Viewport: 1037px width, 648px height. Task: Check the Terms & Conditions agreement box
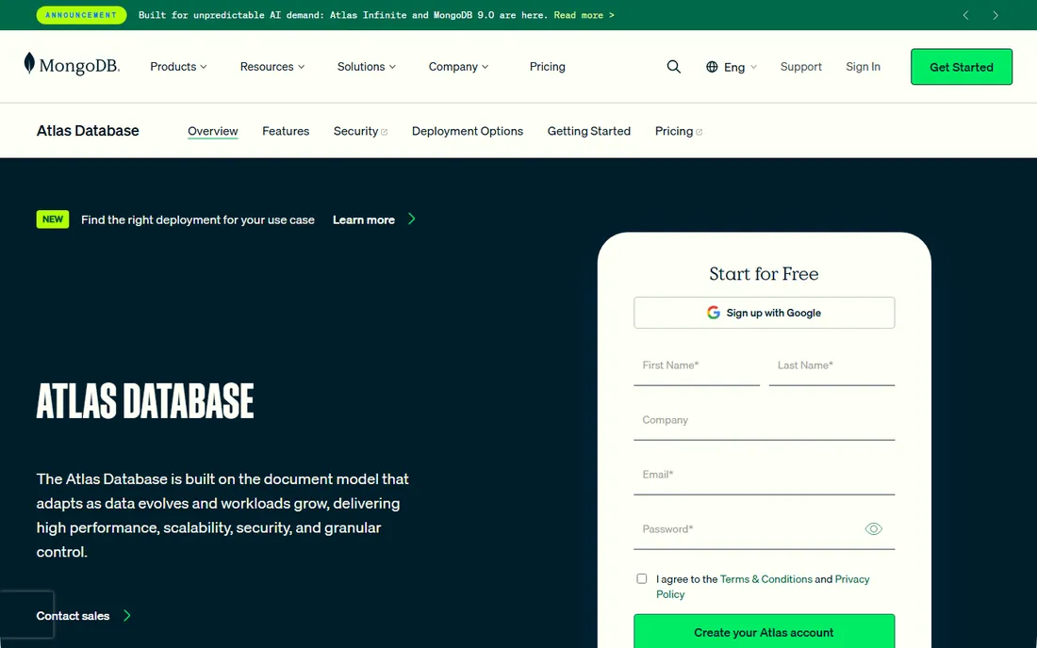pos(641,578)
